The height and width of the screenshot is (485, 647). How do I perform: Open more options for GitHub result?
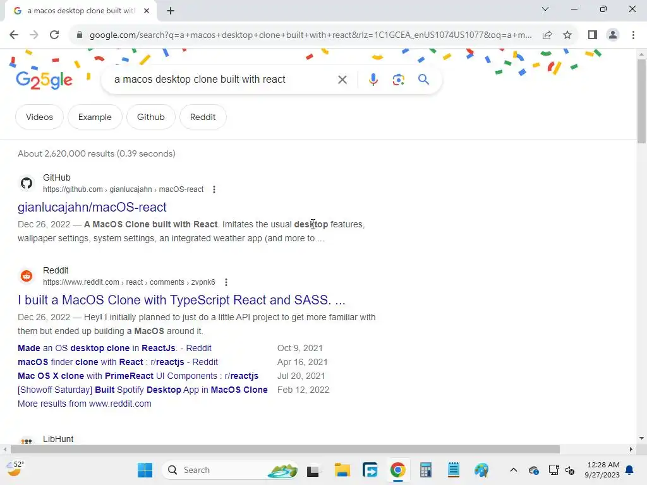point(214,189)
